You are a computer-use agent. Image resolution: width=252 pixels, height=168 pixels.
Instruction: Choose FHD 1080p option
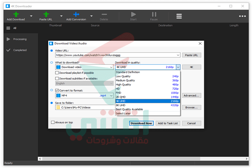148,93
